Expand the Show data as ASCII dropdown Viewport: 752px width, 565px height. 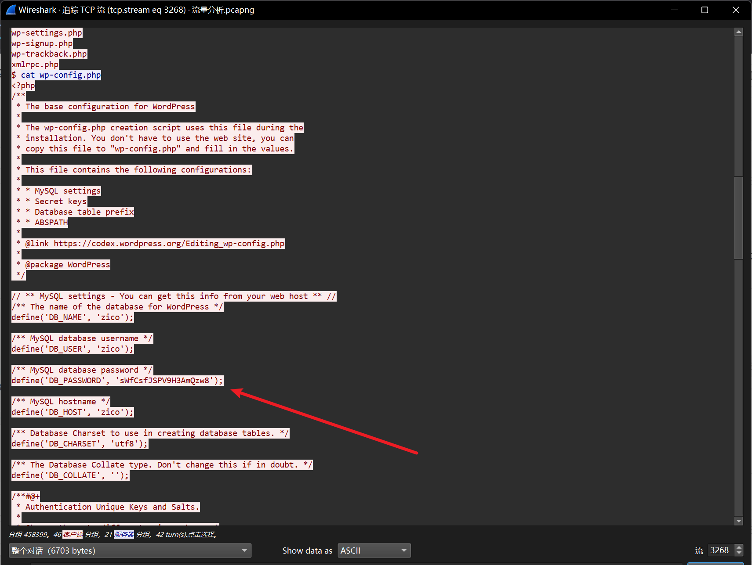coord(374,551)
